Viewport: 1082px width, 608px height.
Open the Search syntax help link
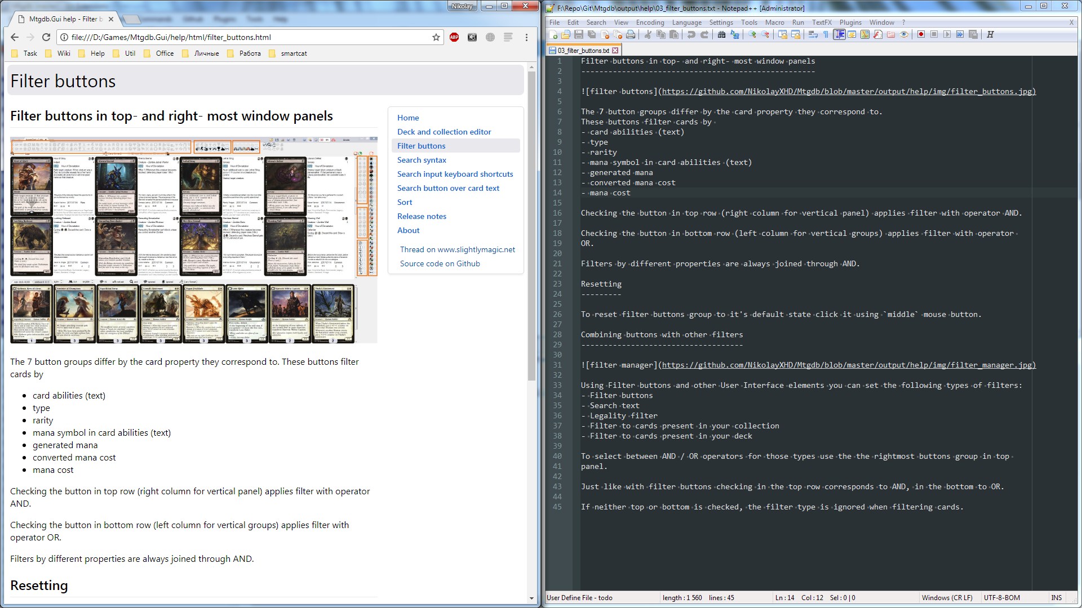point(422,160)
